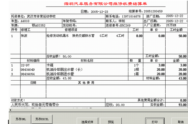The image size is (188, 124).
Task: Save report with 另存XML button
Action: pyautogui.click(x=21, y=119)
